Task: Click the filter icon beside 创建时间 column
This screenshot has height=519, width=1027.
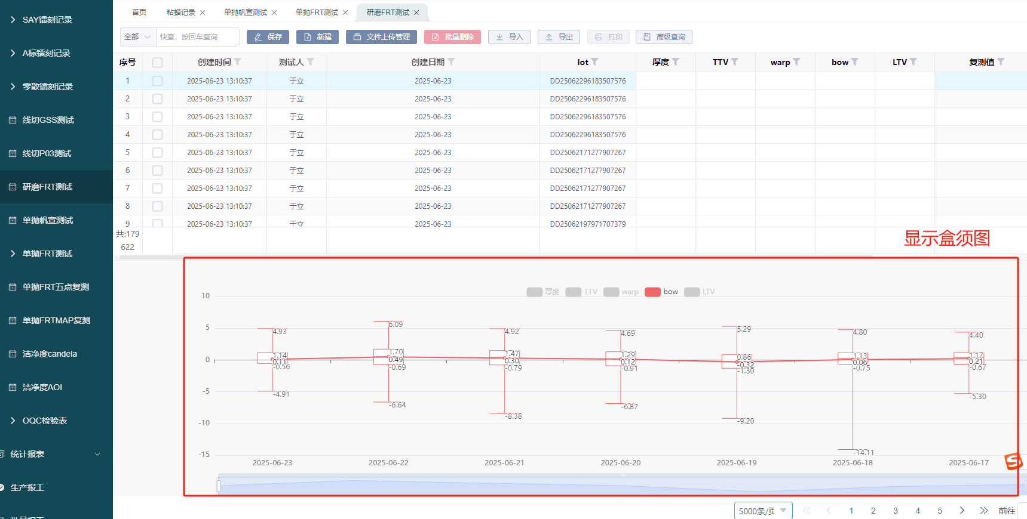Action: point(238,62)
